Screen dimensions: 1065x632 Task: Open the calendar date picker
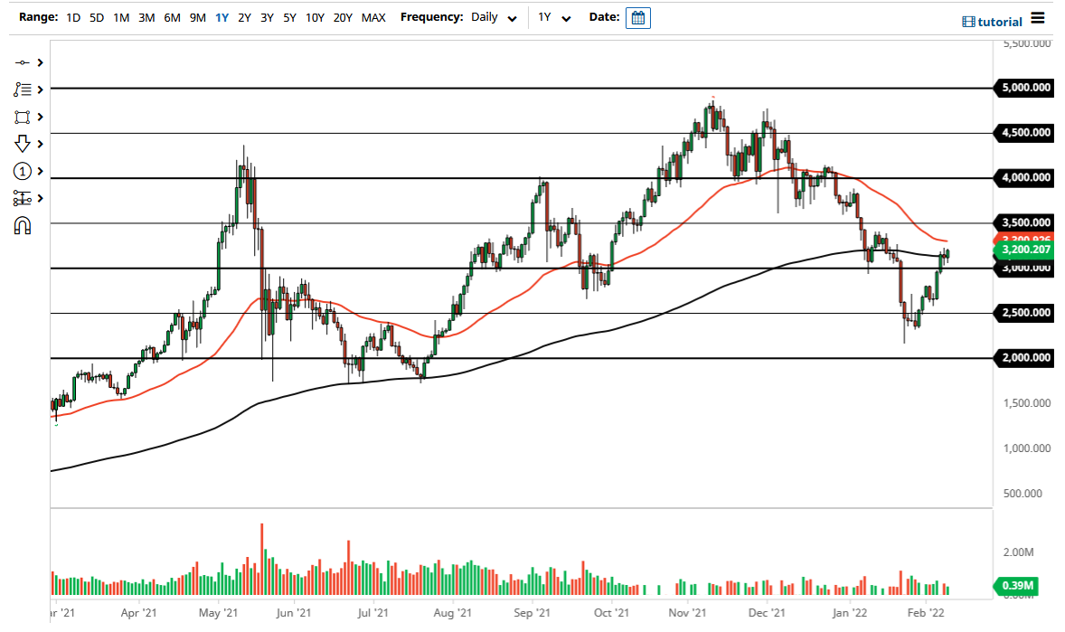[x=638, y=17]
